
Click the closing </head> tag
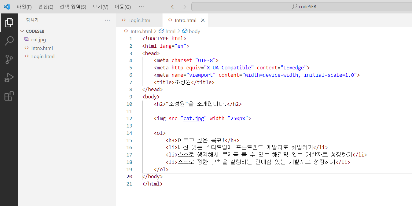[153, 90]
